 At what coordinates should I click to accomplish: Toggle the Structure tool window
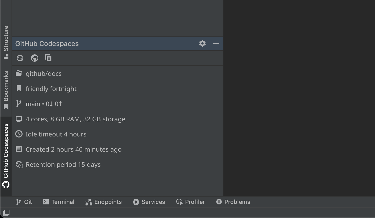point(6,41)
